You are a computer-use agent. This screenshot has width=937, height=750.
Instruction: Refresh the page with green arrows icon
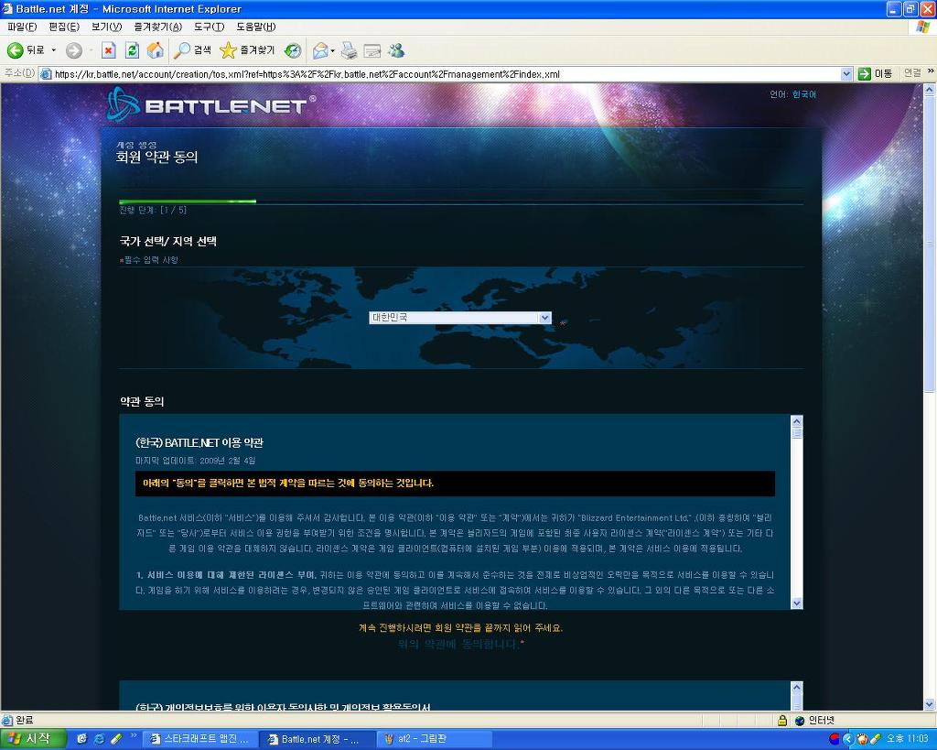tap(132, 50)
